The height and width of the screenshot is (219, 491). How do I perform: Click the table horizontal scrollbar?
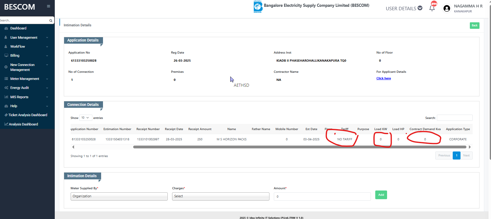(300, 147)
